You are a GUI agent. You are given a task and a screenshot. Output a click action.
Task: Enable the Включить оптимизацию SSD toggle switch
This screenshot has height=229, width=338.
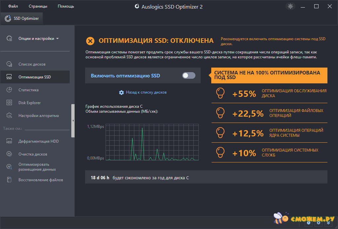tap(189, 76)
